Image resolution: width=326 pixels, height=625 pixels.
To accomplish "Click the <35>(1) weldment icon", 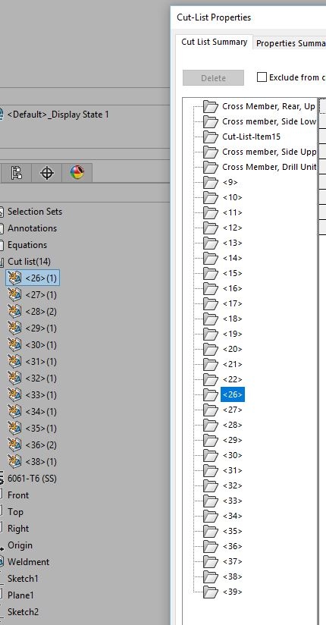I will point(14,429).
